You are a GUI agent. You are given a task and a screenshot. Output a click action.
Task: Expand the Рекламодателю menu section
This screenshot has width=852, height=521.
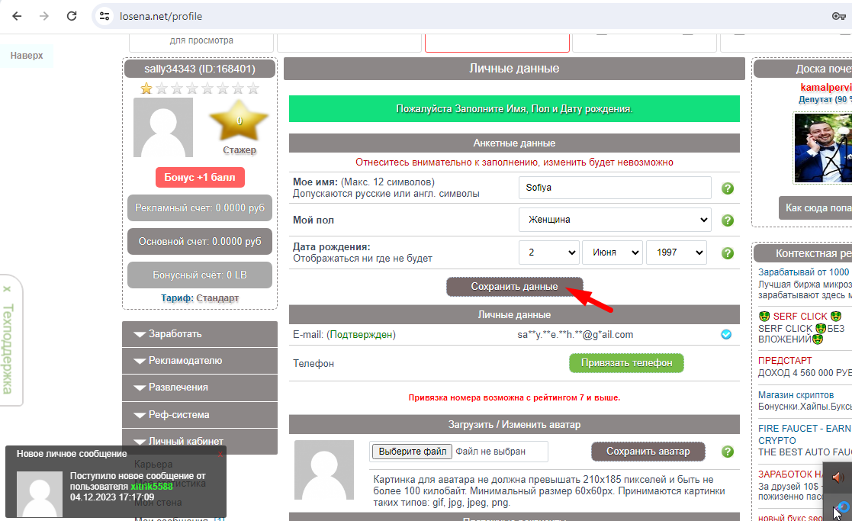pyautogui.click(x=200, y=361)
